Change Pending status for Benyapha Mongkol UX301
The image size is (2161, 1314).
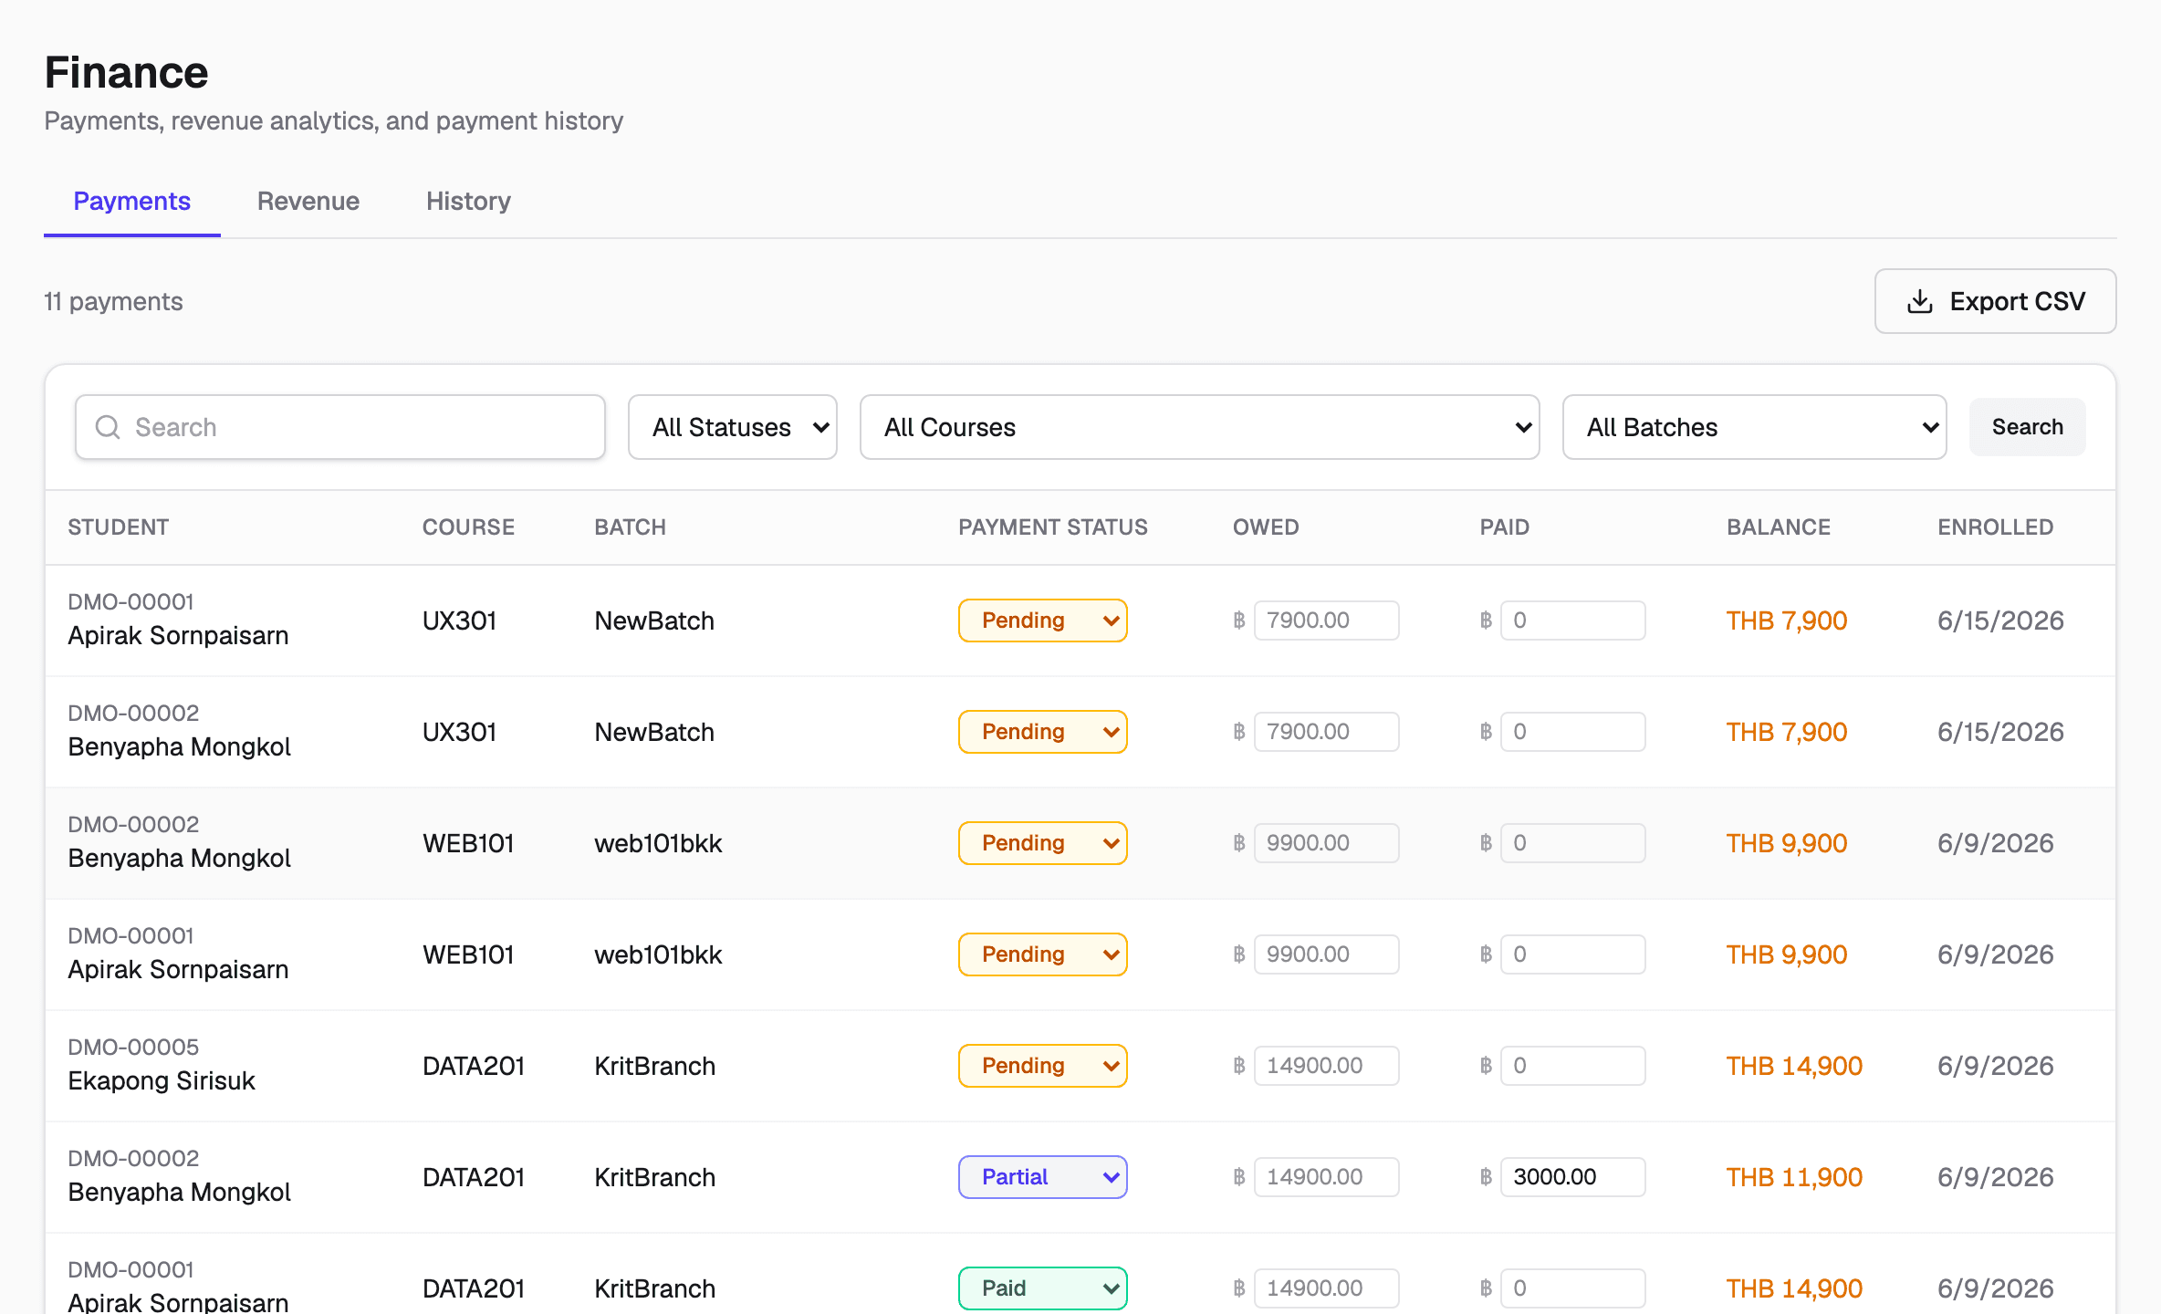pos(1043,732)
